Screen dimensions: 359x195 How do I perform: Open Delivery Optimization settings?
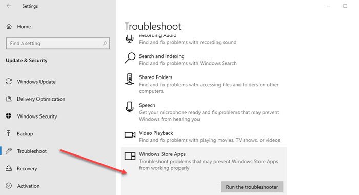click(41, 99)
